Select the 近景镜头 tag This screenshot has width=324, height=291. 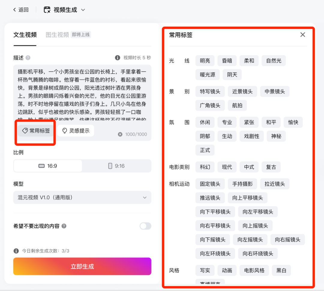(x=242, y=91)
